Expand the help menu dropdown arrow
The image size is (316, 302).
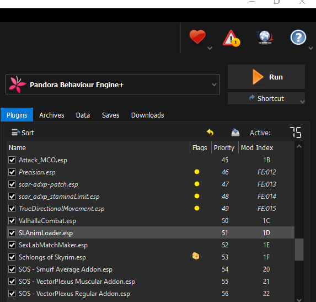pos(310,48)
